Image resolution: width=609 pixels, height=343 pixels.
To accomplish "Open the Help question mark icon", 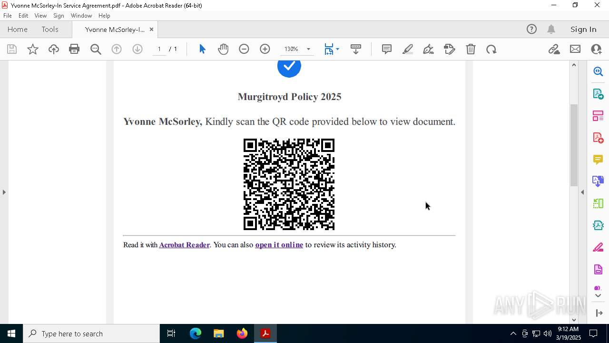I will (x=531, y=29).
